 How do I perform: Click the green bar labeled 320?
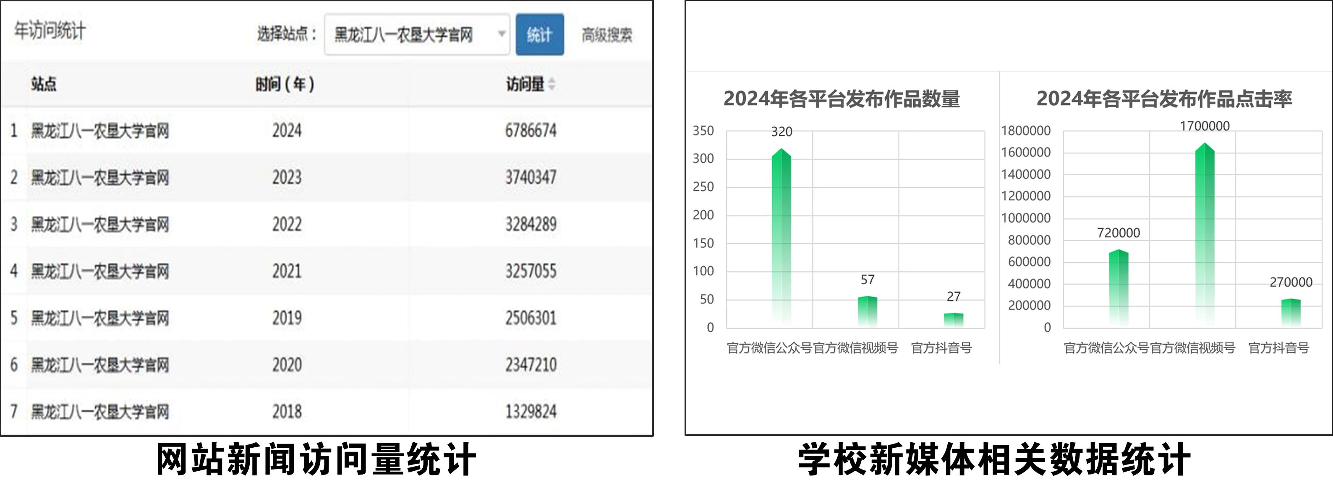[782, 238]
